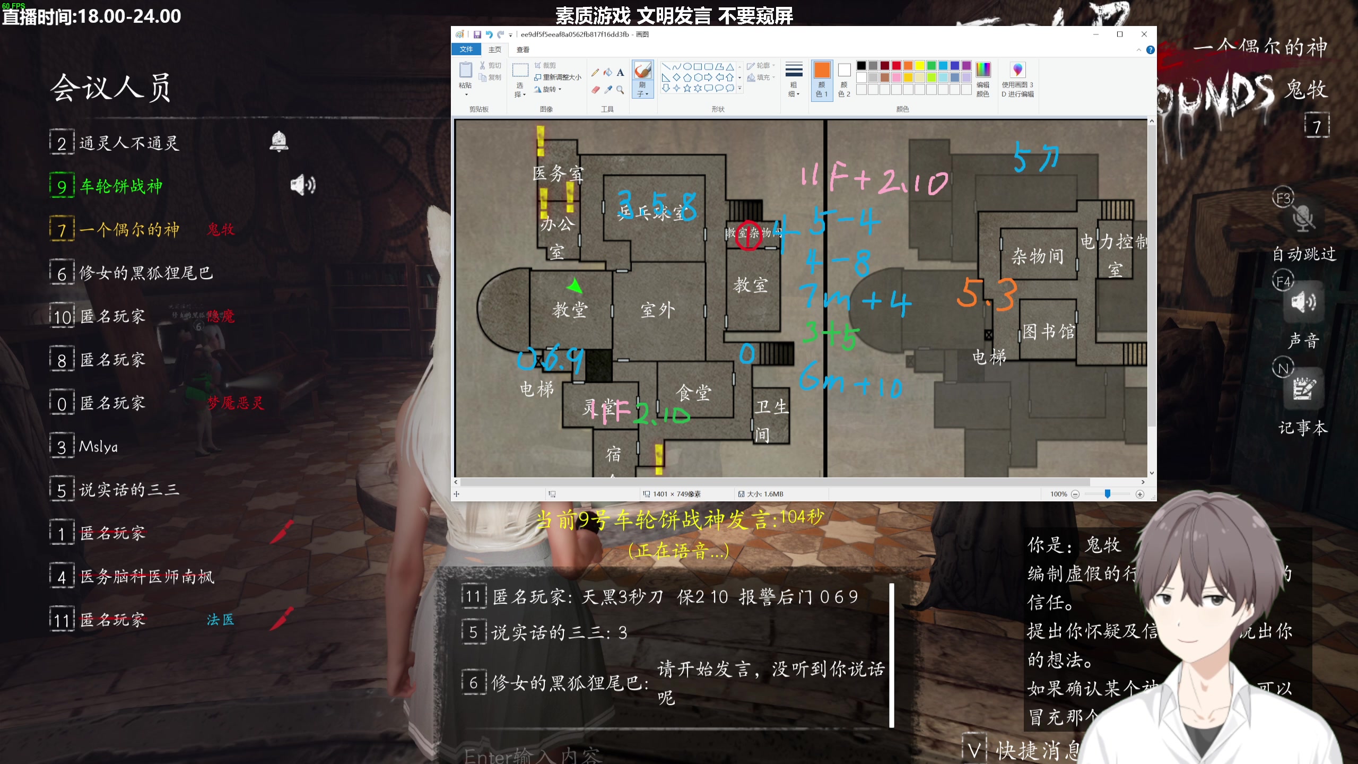
Task: Click Auto skip (自动跳过) label in game
Action: 1304,254
